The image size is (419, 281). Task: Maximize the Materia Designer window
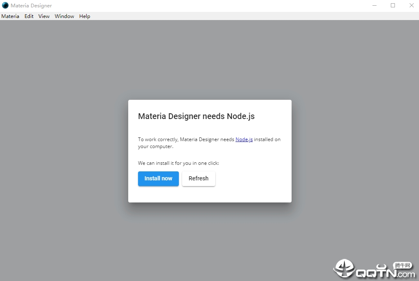click(393, 5)
